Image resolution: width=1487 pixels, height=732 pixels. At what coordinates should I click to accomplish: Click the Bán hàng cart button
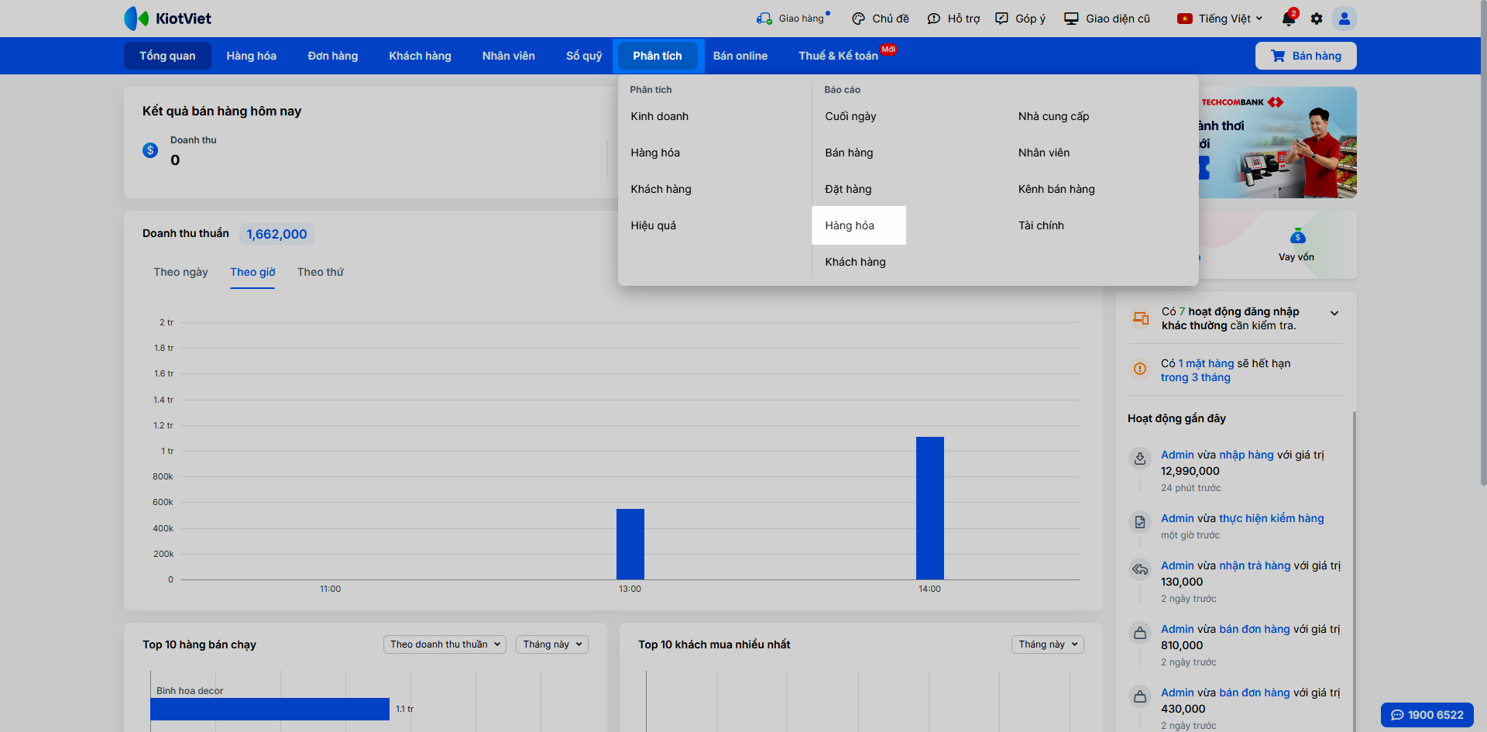pos(1306,56)
